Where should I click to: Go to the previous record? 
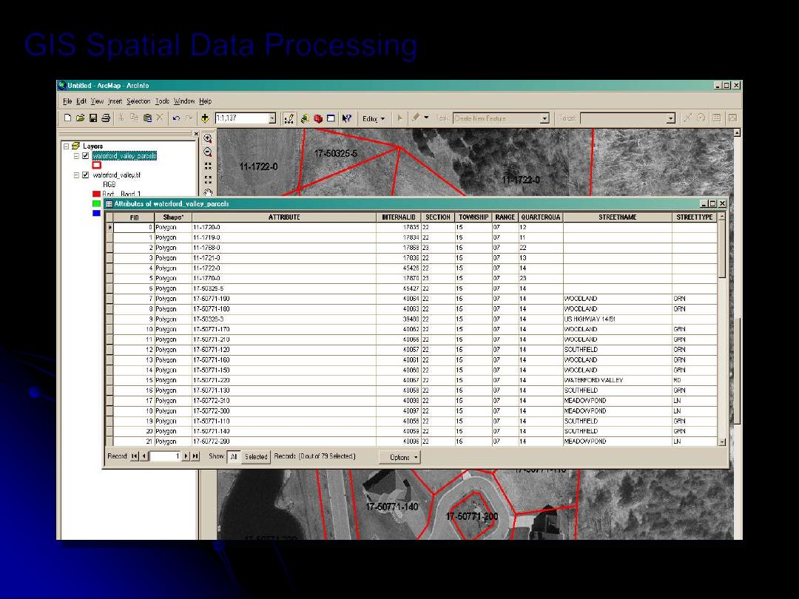pyautogui.click(x=145, y=456)
